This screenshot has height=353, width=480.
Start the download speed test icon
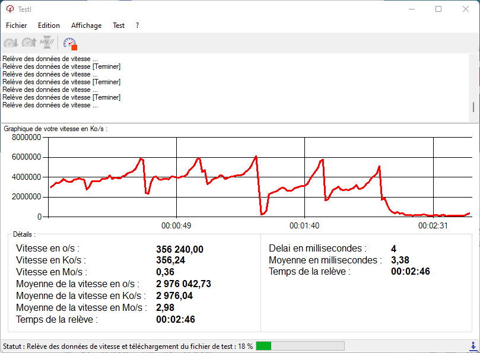(11, 43)
